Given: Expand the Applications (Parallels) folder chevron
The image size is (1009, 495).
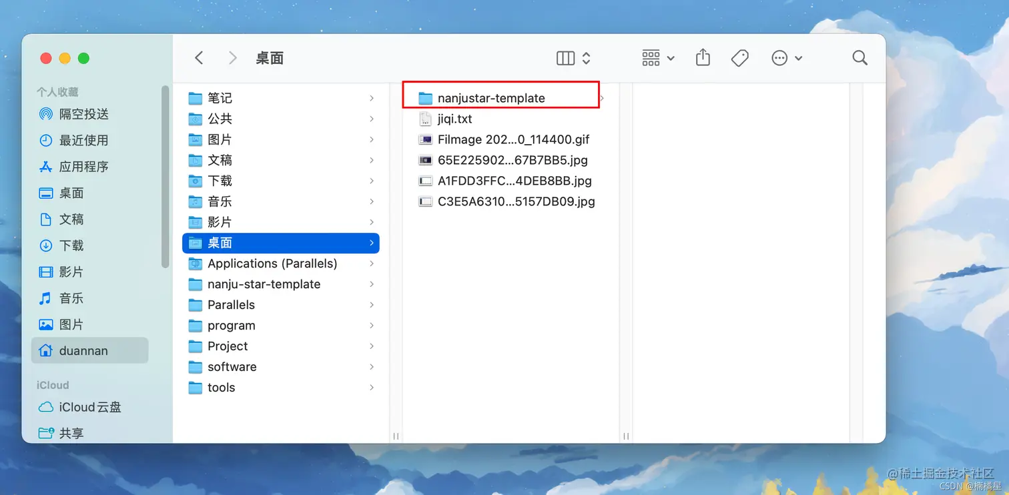Looking at the screenshot, I should [x=372, y=264].
